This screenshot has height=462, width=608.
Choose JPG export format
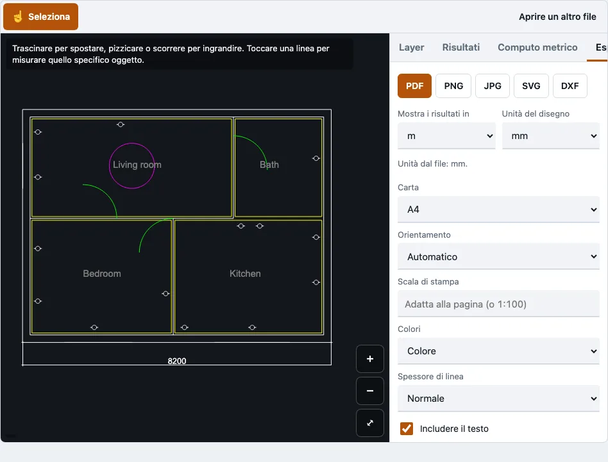(493, 86)
